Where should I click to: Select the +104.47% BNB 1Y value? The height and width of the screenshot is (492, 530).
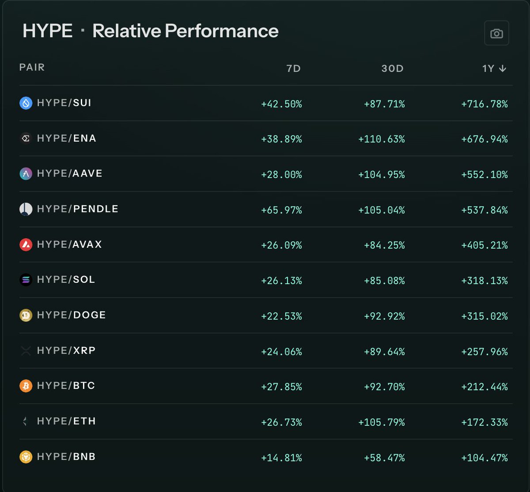pyautogui.click(x=485, y=457)
